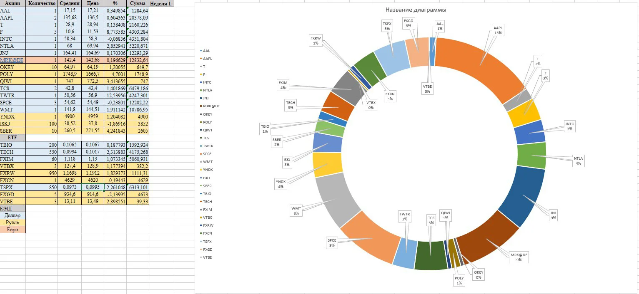Select the TBIO ticker cell in table
The width and height of the screenshot is (639, 294).
(13, 145)
